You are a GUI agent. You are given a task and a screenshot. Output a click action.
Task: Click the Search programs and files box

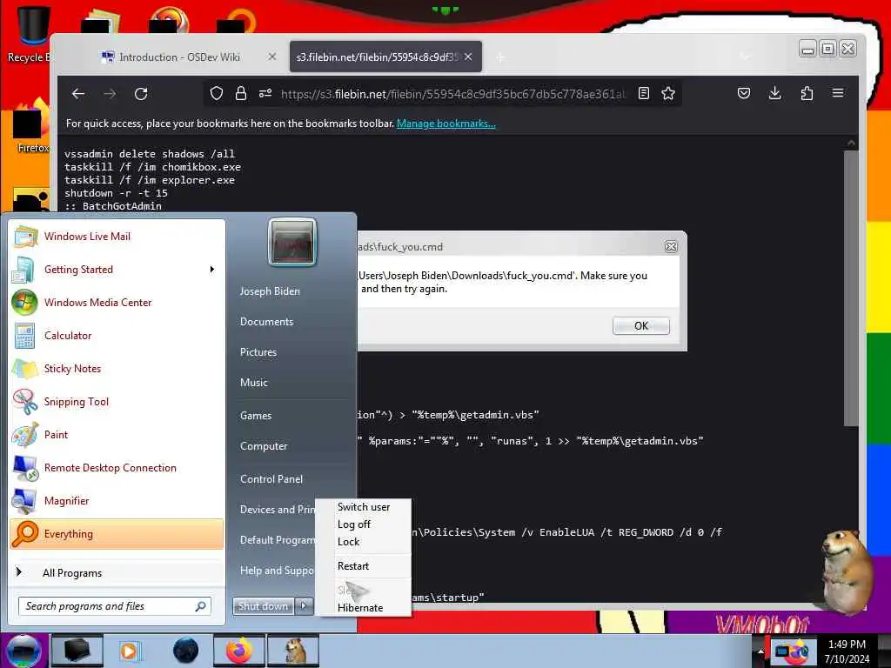(114, 606)
